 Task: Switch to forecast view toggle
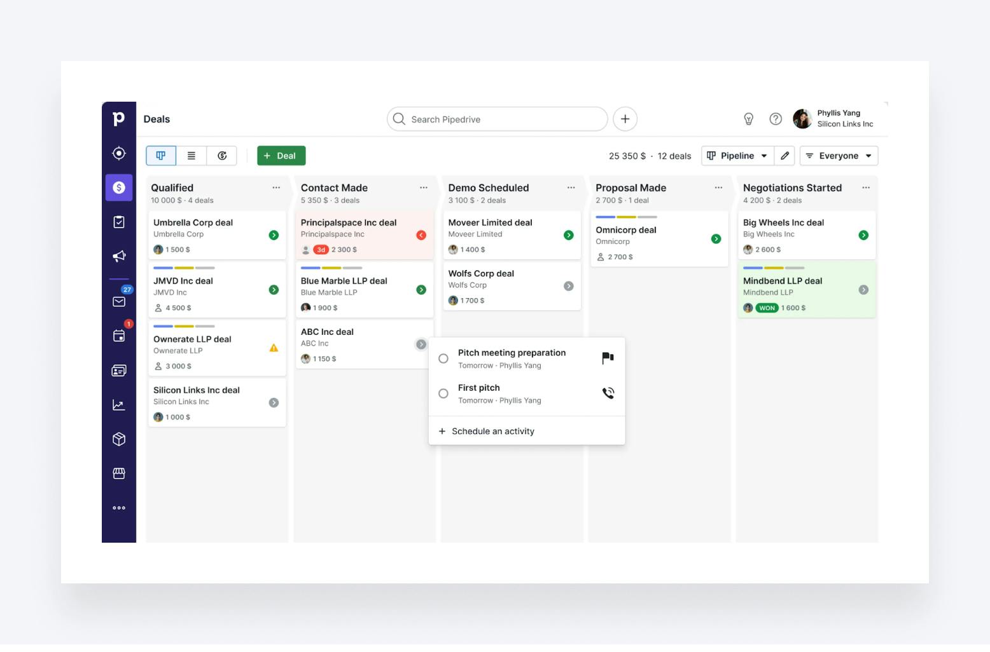click(222, 156)
